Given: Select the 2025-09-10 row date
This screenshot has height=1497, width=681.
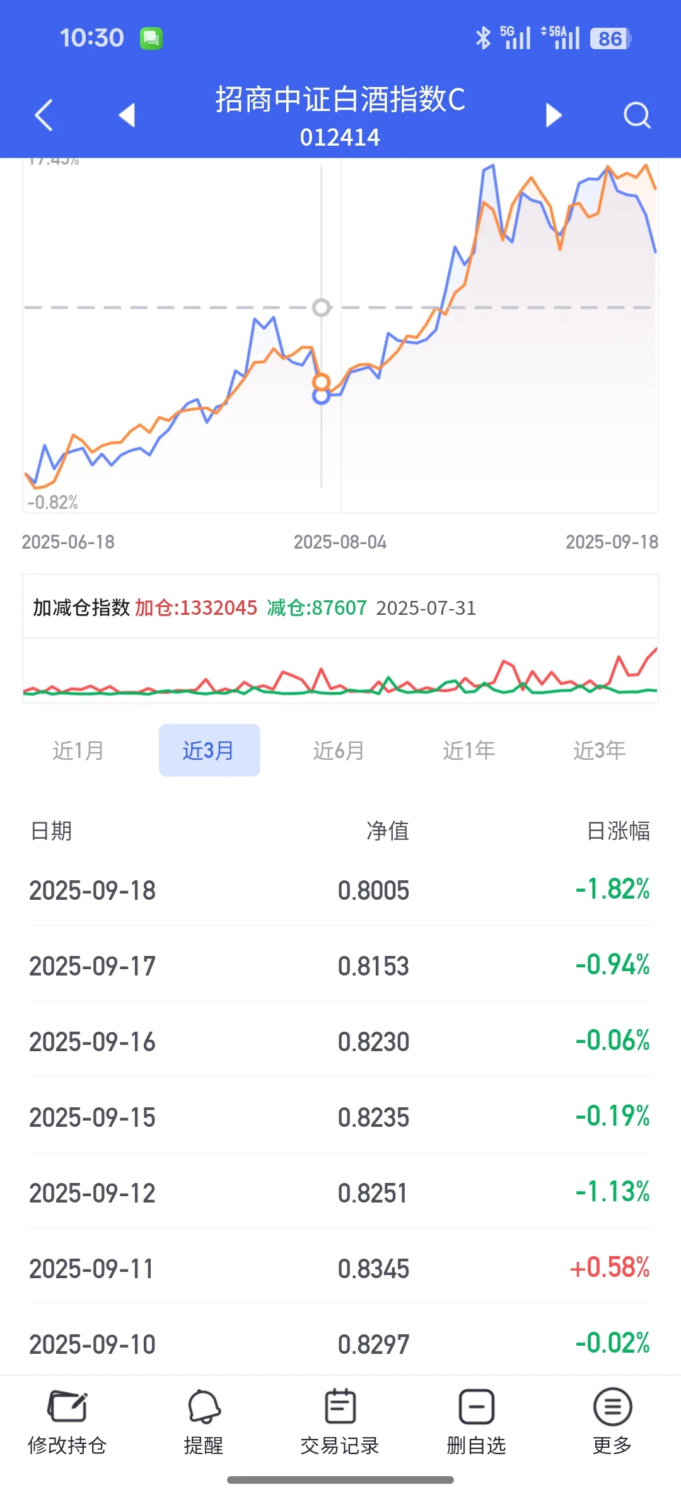Looking at the screenshot, I should (x=93, y=1345).
